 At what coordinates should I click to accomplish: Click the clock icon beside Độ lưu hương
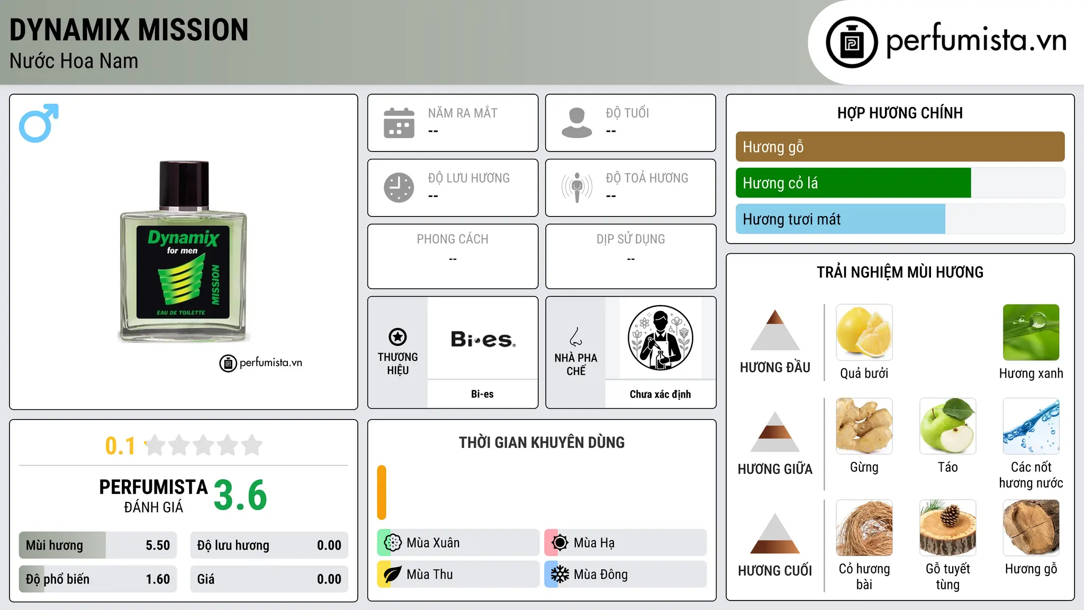[x=399, y=187]
